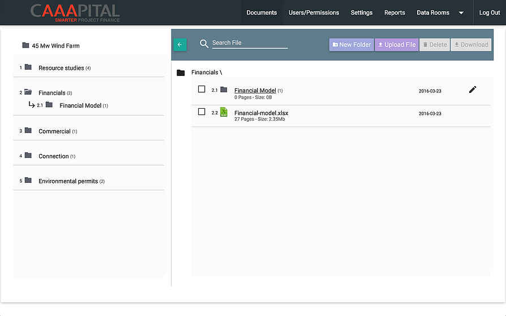
Task: Click the 2016-03-23 date in Financial-model.xlsx row
Action: [x=430, y=114]
